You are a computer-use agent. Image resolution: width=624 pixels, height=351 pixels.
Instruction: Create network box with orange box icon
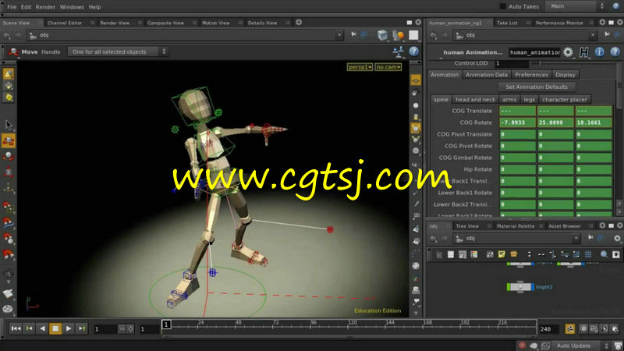point(513,254)
